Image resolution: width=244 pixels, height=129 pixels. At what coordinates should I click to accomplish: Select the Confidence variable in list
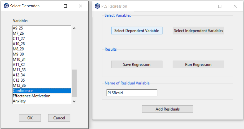tap(42, 91)
